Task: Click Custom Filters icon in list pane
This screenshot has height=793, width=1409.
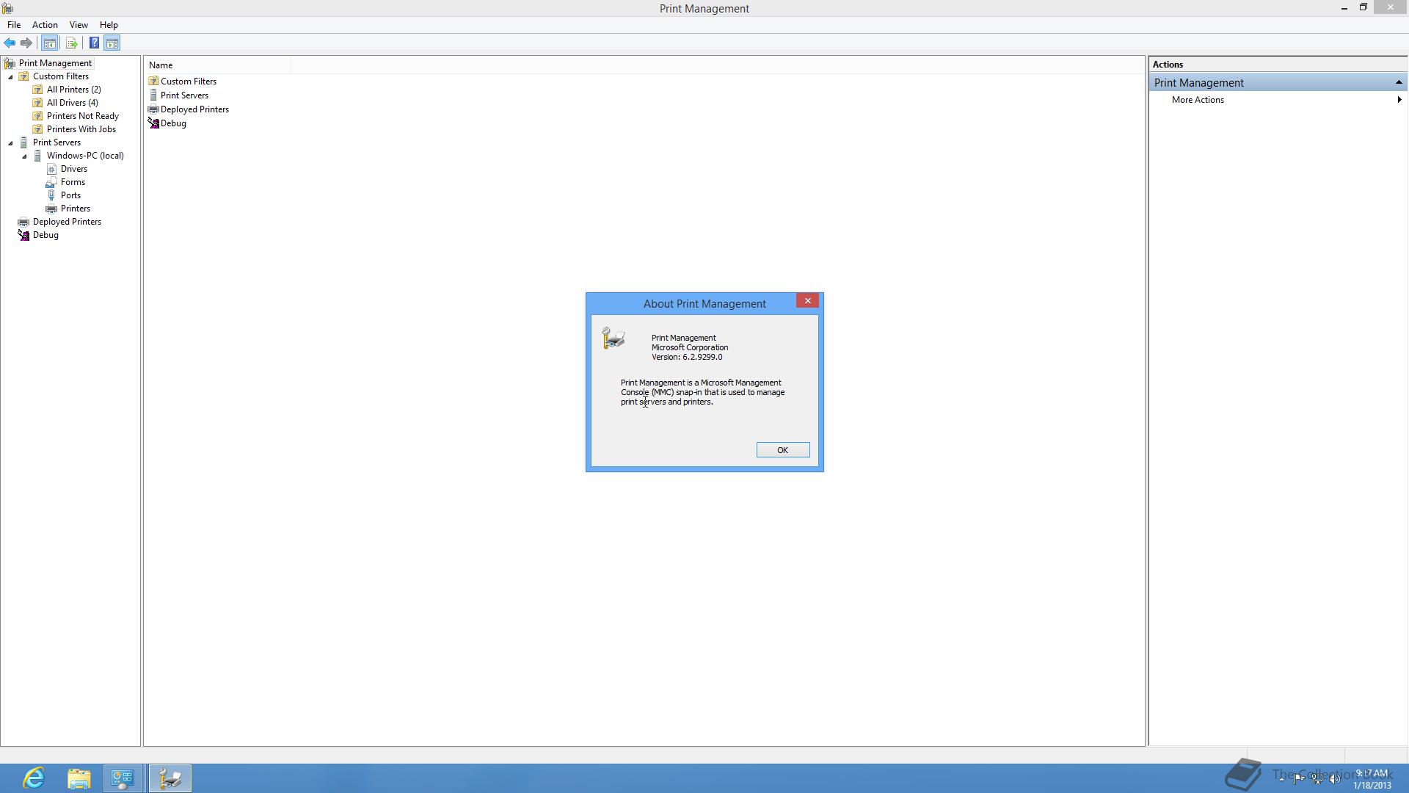Action: (x=153, y=82)
